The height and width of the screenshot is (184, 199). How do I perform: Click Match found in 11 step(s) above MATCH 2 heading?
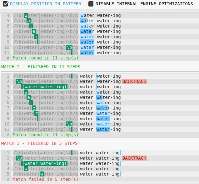45,58
